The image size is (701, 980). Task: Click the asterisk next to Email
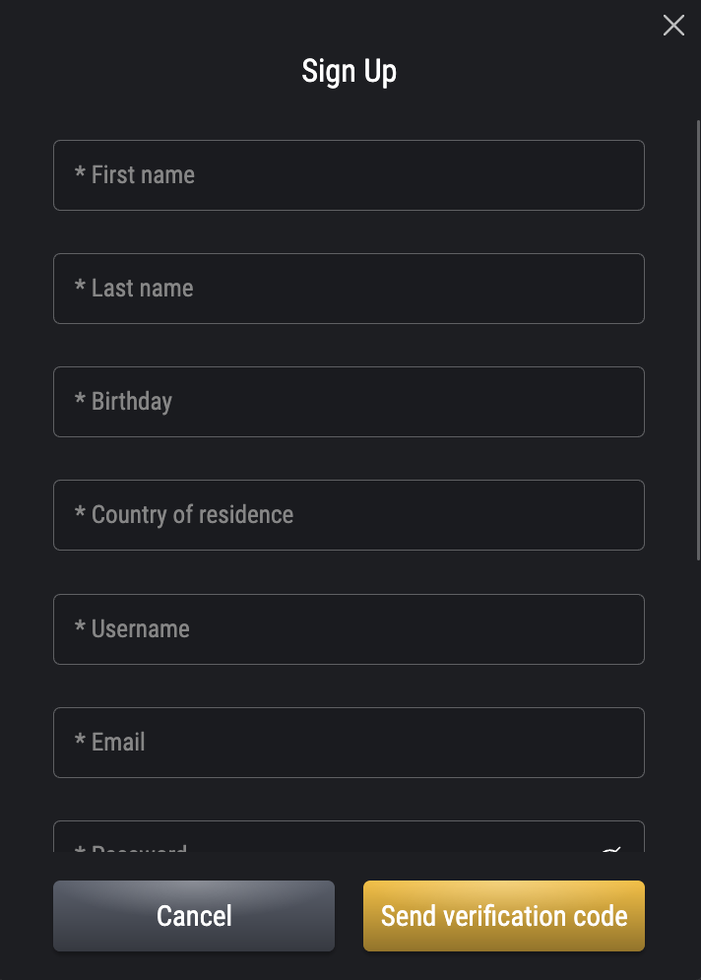coord(80,743)
